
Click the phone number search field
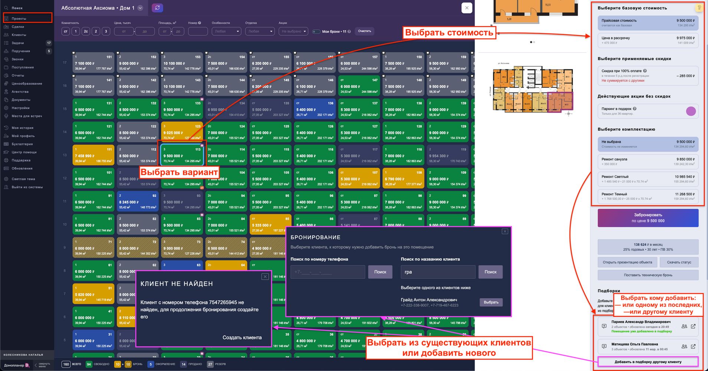coord(328,272)
